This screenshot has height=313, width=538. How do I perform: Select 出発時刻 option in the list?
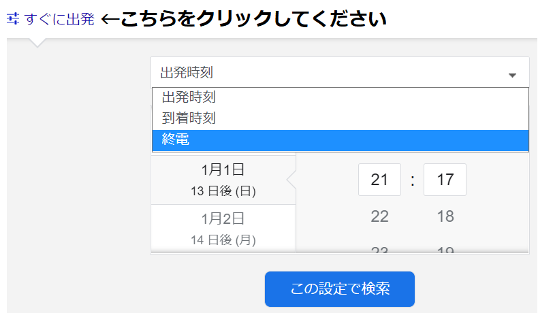tap(189, 97)
